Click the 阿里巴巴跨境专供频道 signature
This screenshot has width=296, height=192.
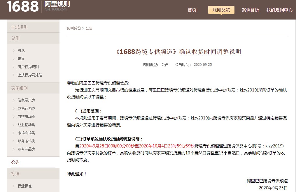(267, 181)
